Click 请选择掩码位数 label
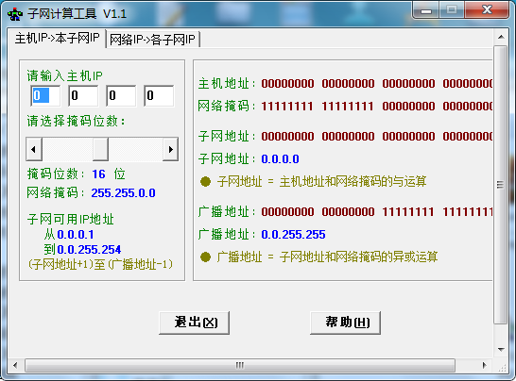 point(76,122)
